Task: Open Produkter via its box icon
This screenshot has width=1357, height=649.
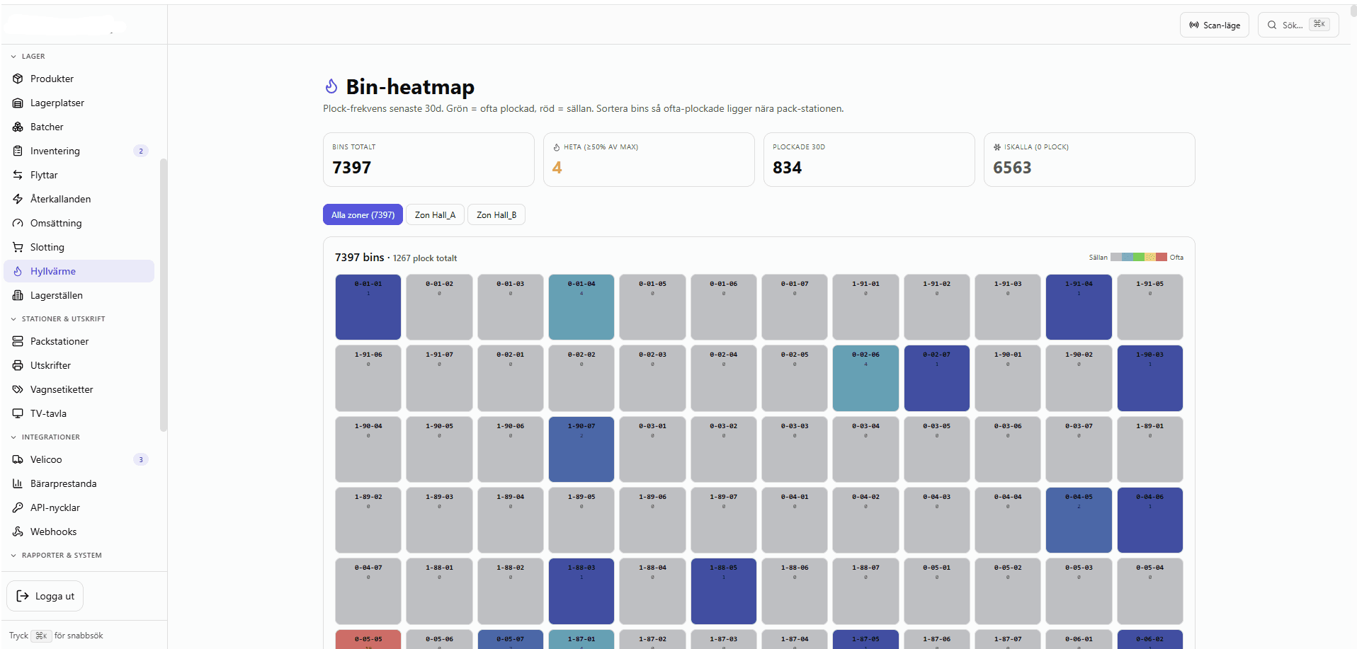Action: click(x=18, y=79)
